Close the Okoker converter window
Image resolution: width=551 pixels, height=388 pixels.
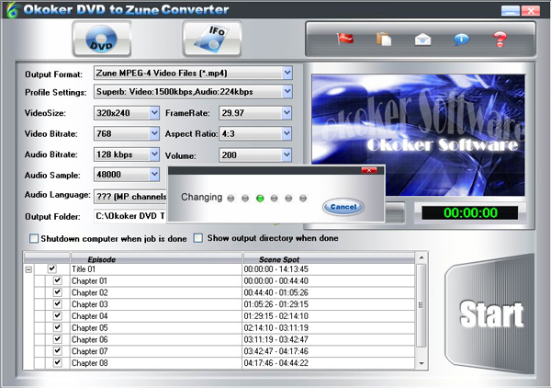click(531, 10)
